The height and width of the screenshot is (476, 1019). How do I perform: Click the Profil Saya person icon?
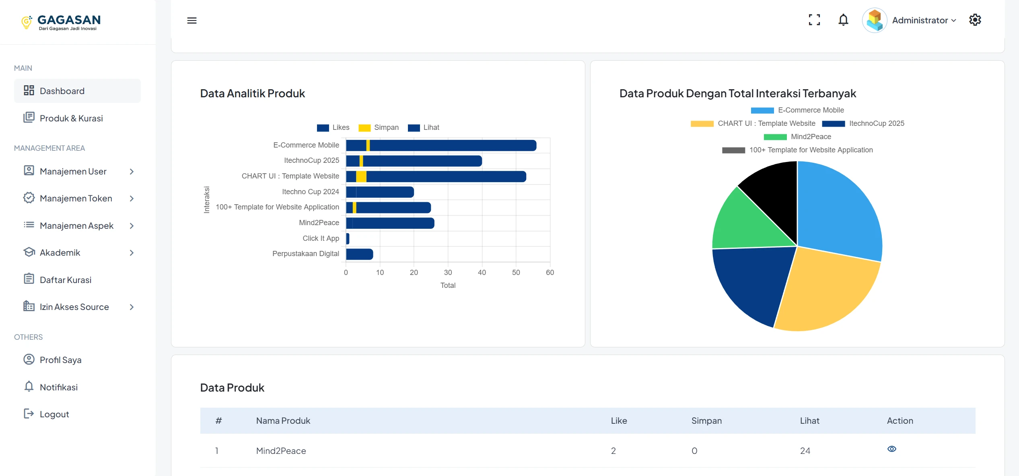[x=29, y=359]
